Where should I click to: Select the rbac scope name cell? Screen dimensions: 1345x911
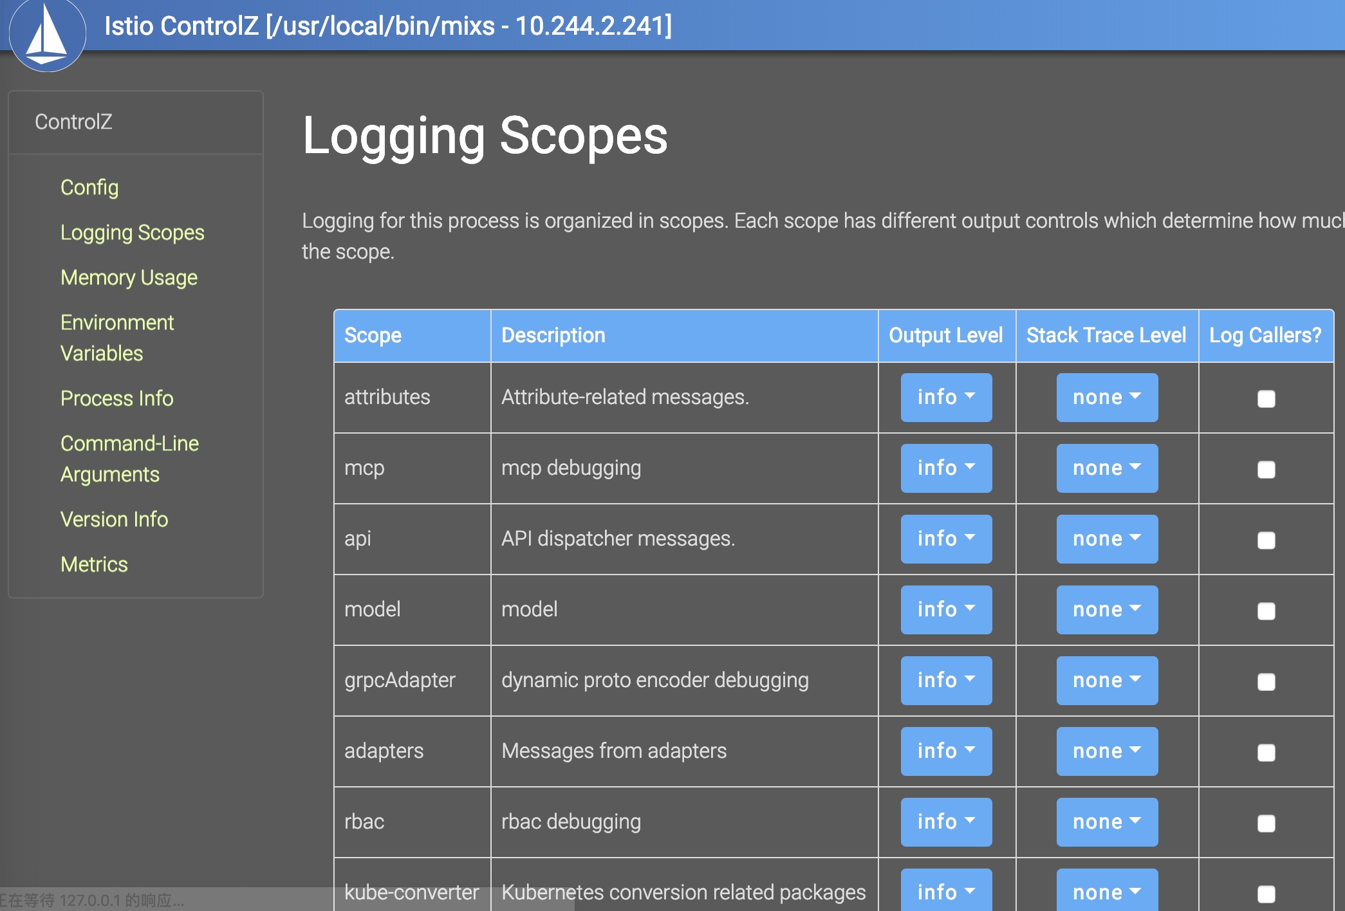point(413,822)
